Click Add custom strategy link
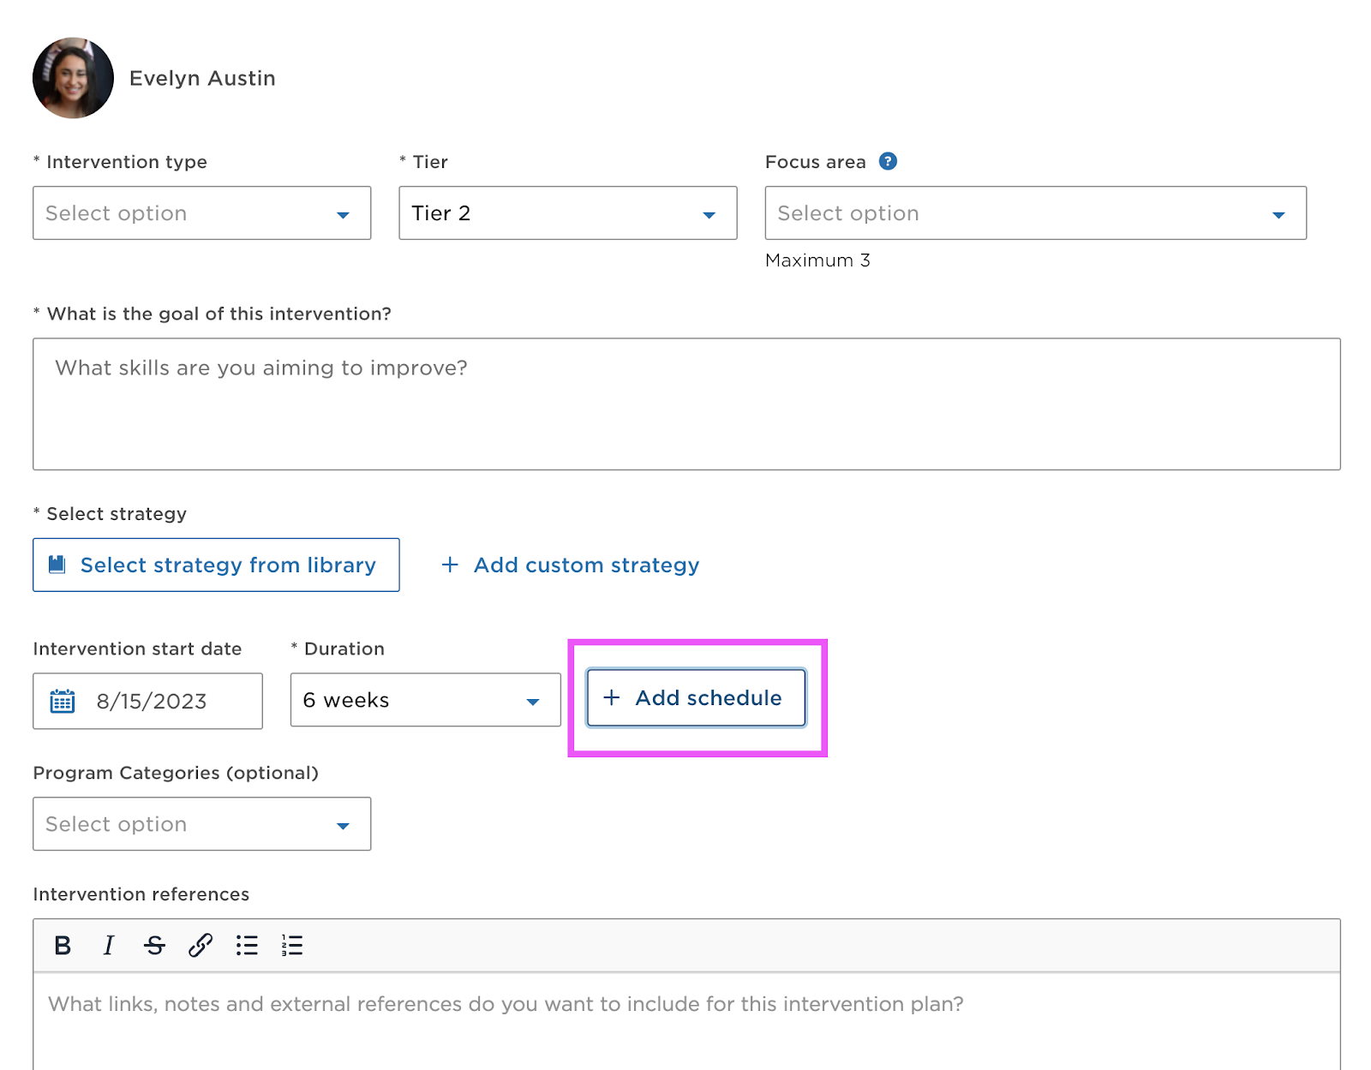1371x1070 pixels. pos(571,565)
